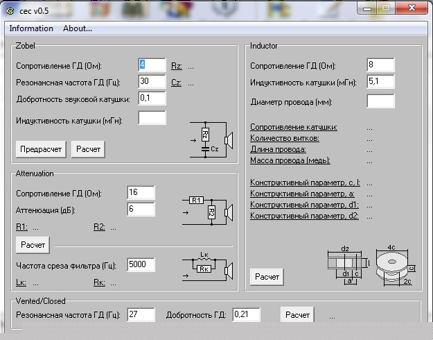Click the coil cross-section dimension diagram
This screenshot has width=433, height=340.
(348, 265)
